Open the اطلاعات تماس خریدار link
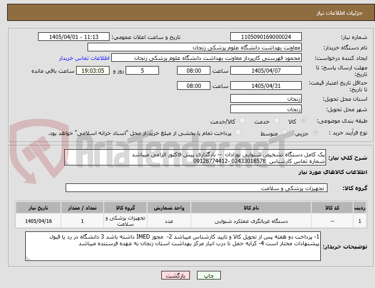Viewport: 375px width, 288px height. pyautogui.click(x=84, y=58)
